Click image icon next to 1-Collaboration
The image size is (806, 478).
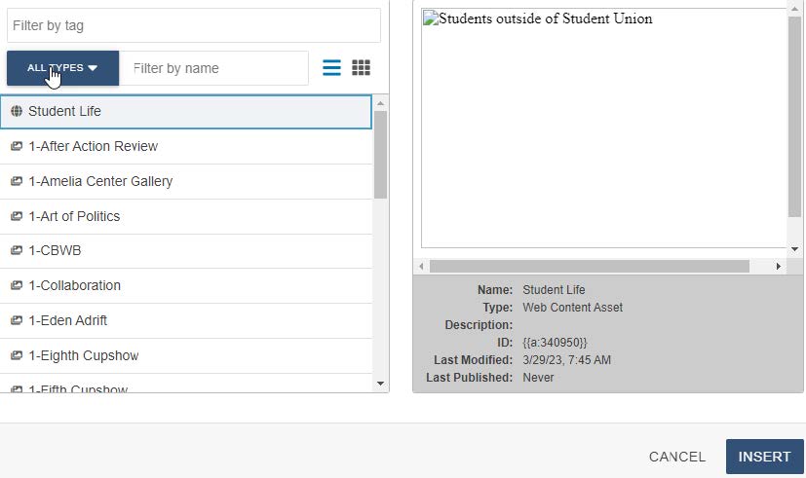(17, 286)
